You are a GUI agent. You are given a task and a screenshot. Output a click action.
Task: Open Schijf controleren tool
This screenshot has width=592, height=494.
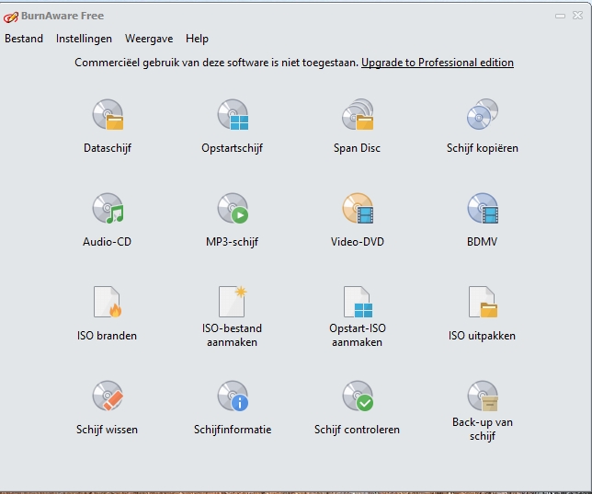357,396
